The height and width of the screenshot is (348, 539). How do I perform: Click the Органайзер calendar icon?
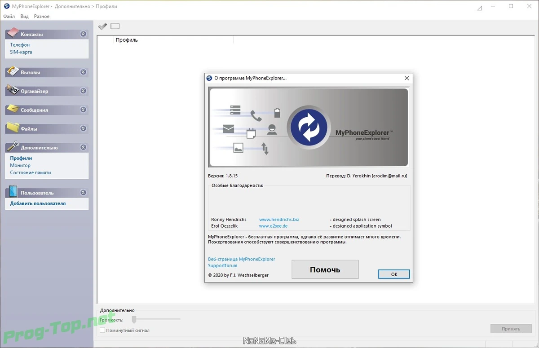click(13, 90)
